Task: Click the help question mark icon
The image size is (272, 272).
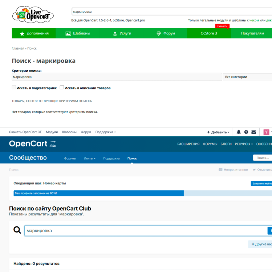Action: [x=246, y=132]
